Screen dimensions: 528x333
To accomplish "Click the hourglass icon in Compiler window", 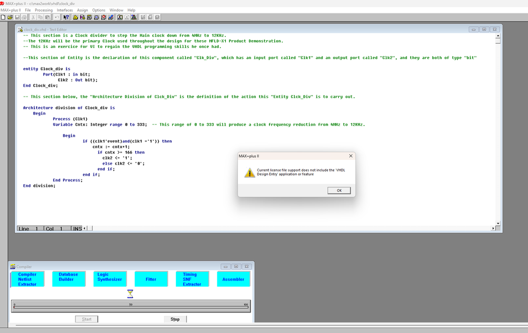I will [x=131, y=293].
